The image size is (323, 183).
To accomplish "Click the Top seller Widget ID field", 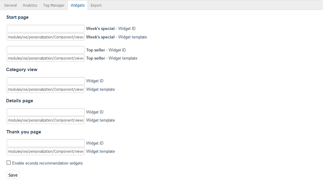I will click(46, 50).
